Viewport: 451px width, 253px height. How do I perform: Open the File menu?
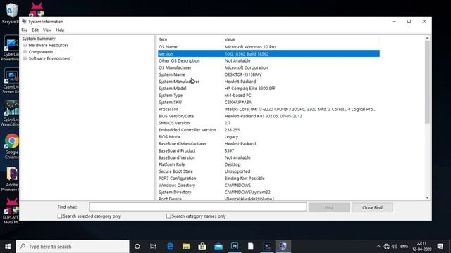click(25, 30)
